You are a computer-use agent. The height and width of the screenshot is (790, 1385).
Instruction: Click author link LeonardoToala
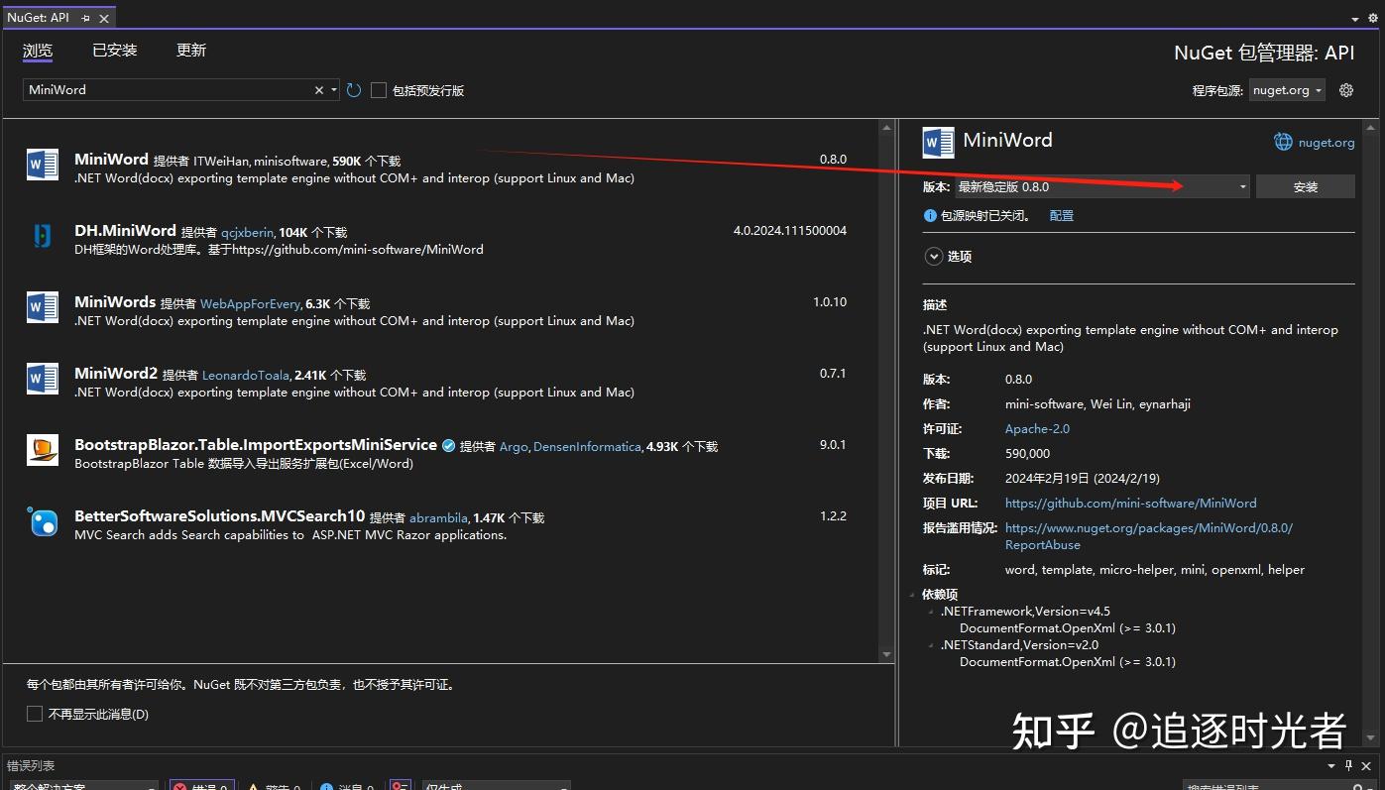click(x=246, y=376)
